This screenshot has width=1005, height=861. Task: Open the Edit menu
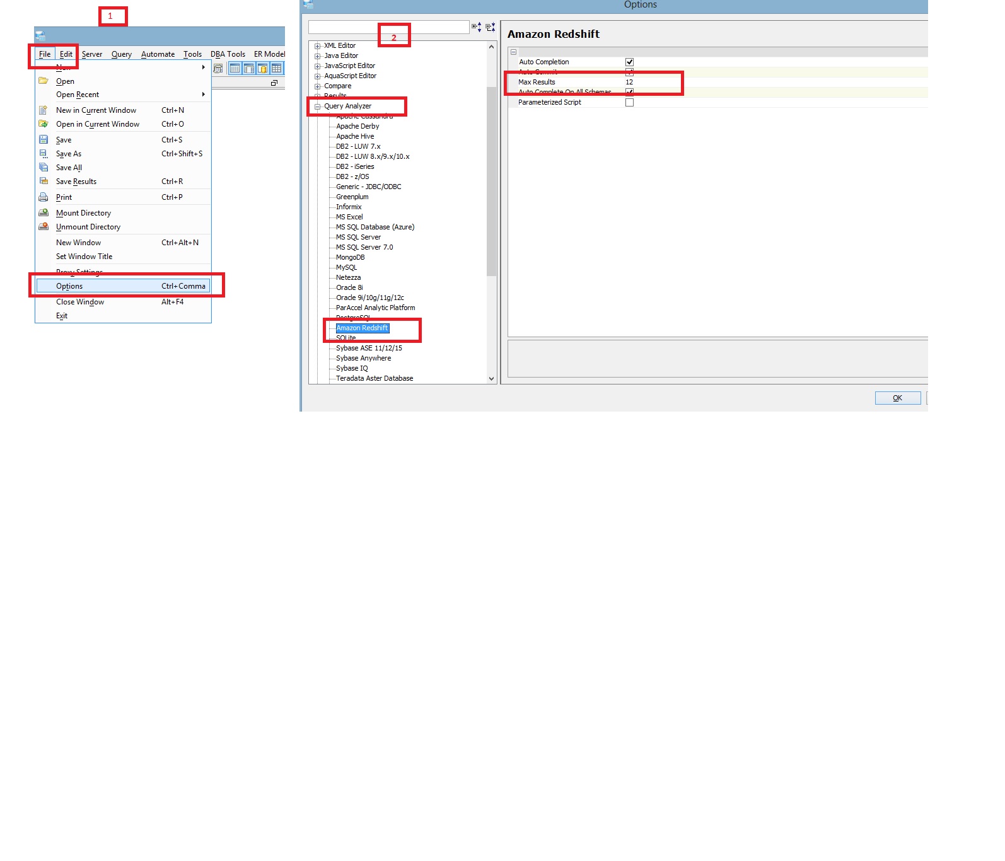[x=66, y=54]
